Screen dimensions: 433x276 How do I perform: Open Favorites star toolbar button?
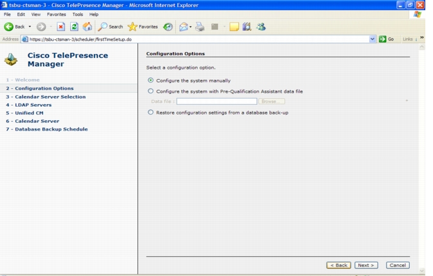(142, 27)
